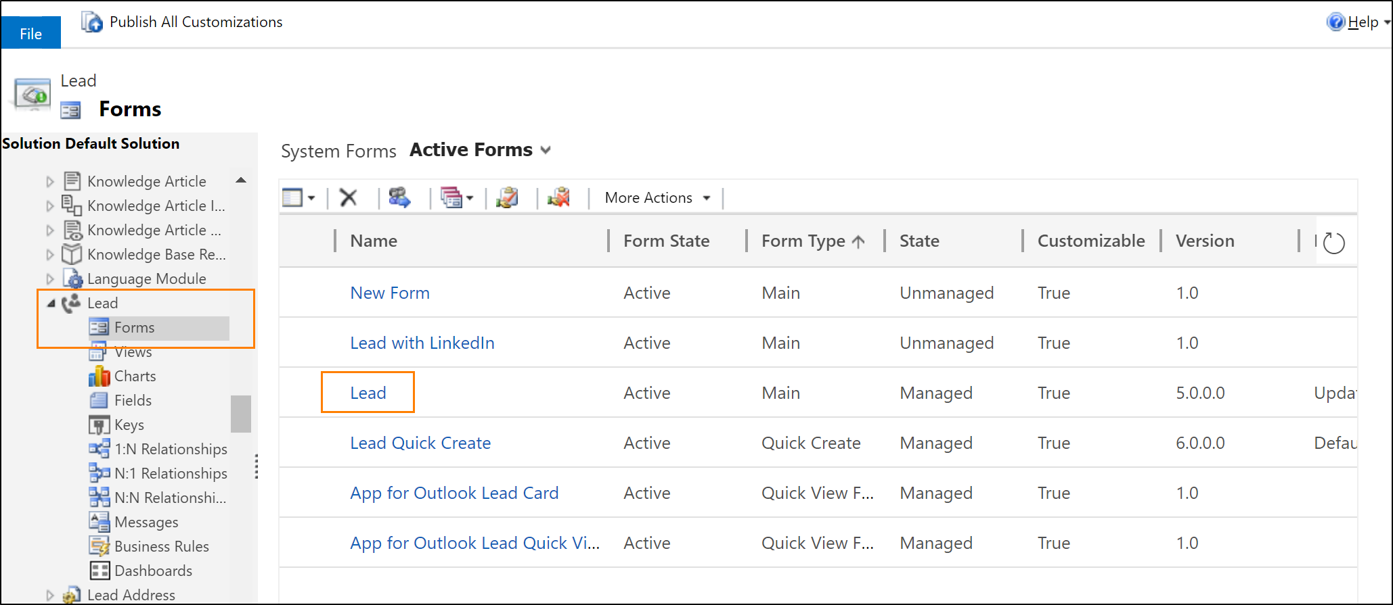Click the N:N Relationships icon
The image size is (1393, 605).
tap(99, 498)
